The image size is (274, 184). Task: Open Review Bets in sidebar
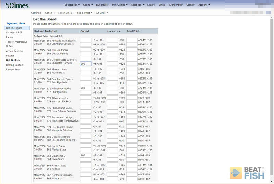13,69
